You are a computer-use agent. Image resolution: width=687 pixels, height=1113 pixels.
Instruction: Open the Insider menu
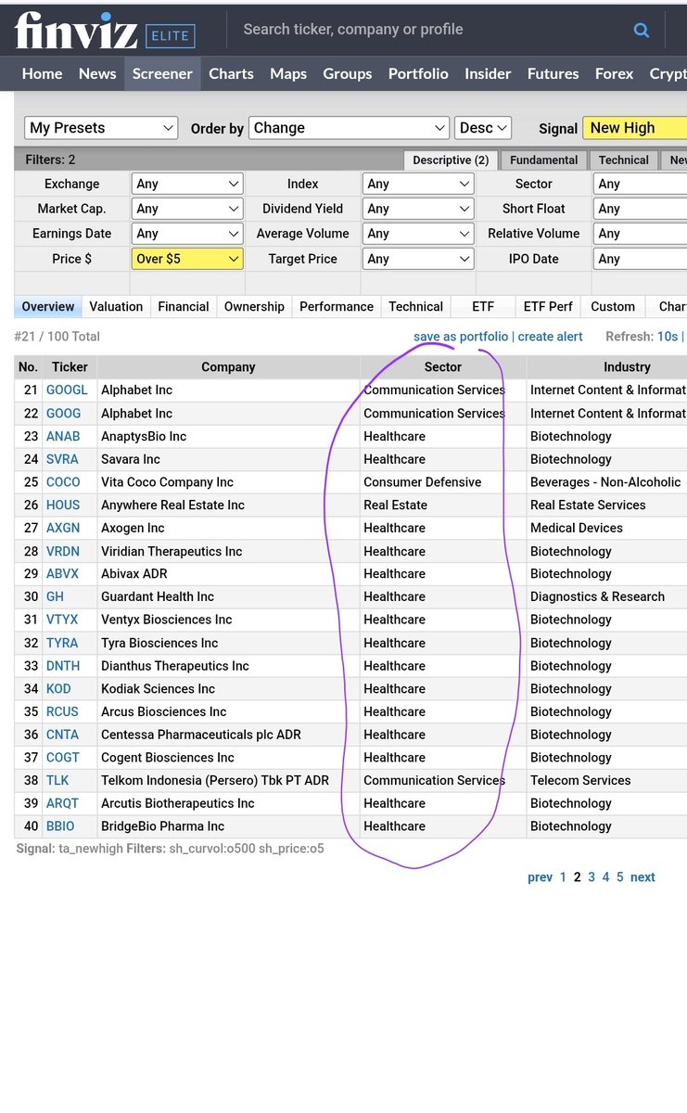(488, 73)
